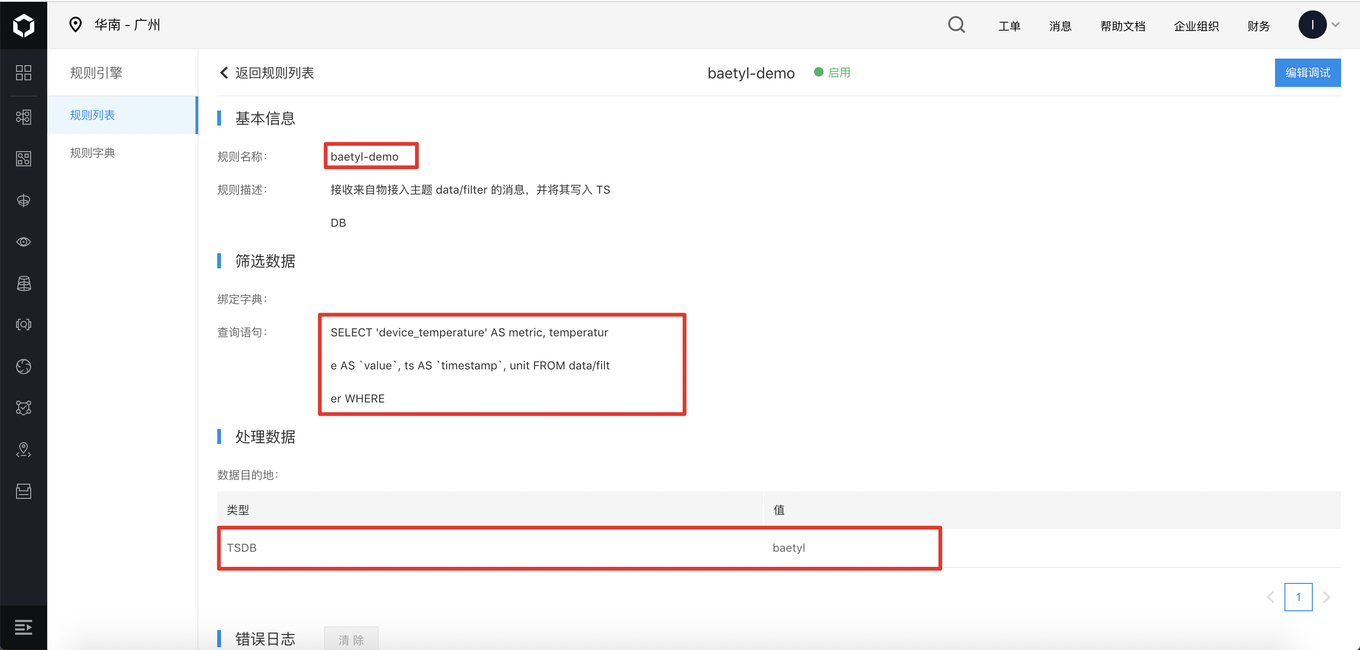Viewport: 1360px width, 650px height.
Task: Go to next page arrow
Action: point(1326,597)
